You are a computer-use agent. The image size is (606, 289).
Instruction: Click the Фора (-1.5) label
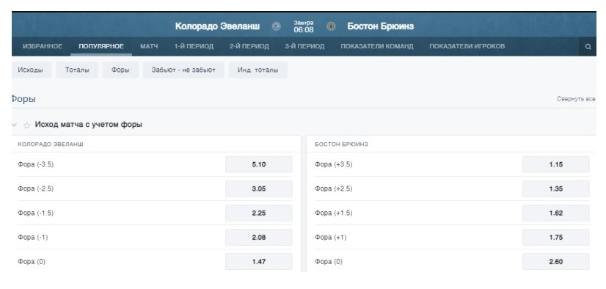pyautogui.click(x=35, y=213)
